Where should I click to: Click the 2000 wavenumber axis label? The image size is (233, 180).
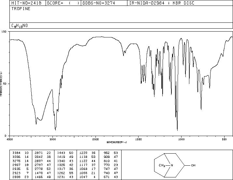(x=95, y=139)
